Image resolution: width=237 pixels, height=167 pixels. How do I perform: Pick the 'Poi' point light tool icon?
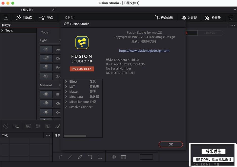click(x=46, y=67)
